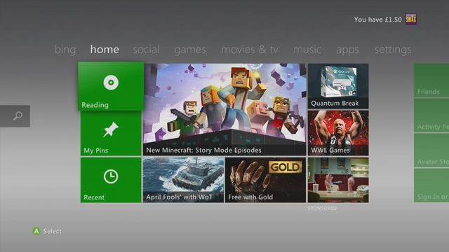Open the WWE Games tile

click(x=338, y=133)
